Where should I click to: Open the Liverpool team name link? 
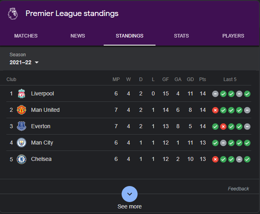point(42,93)
